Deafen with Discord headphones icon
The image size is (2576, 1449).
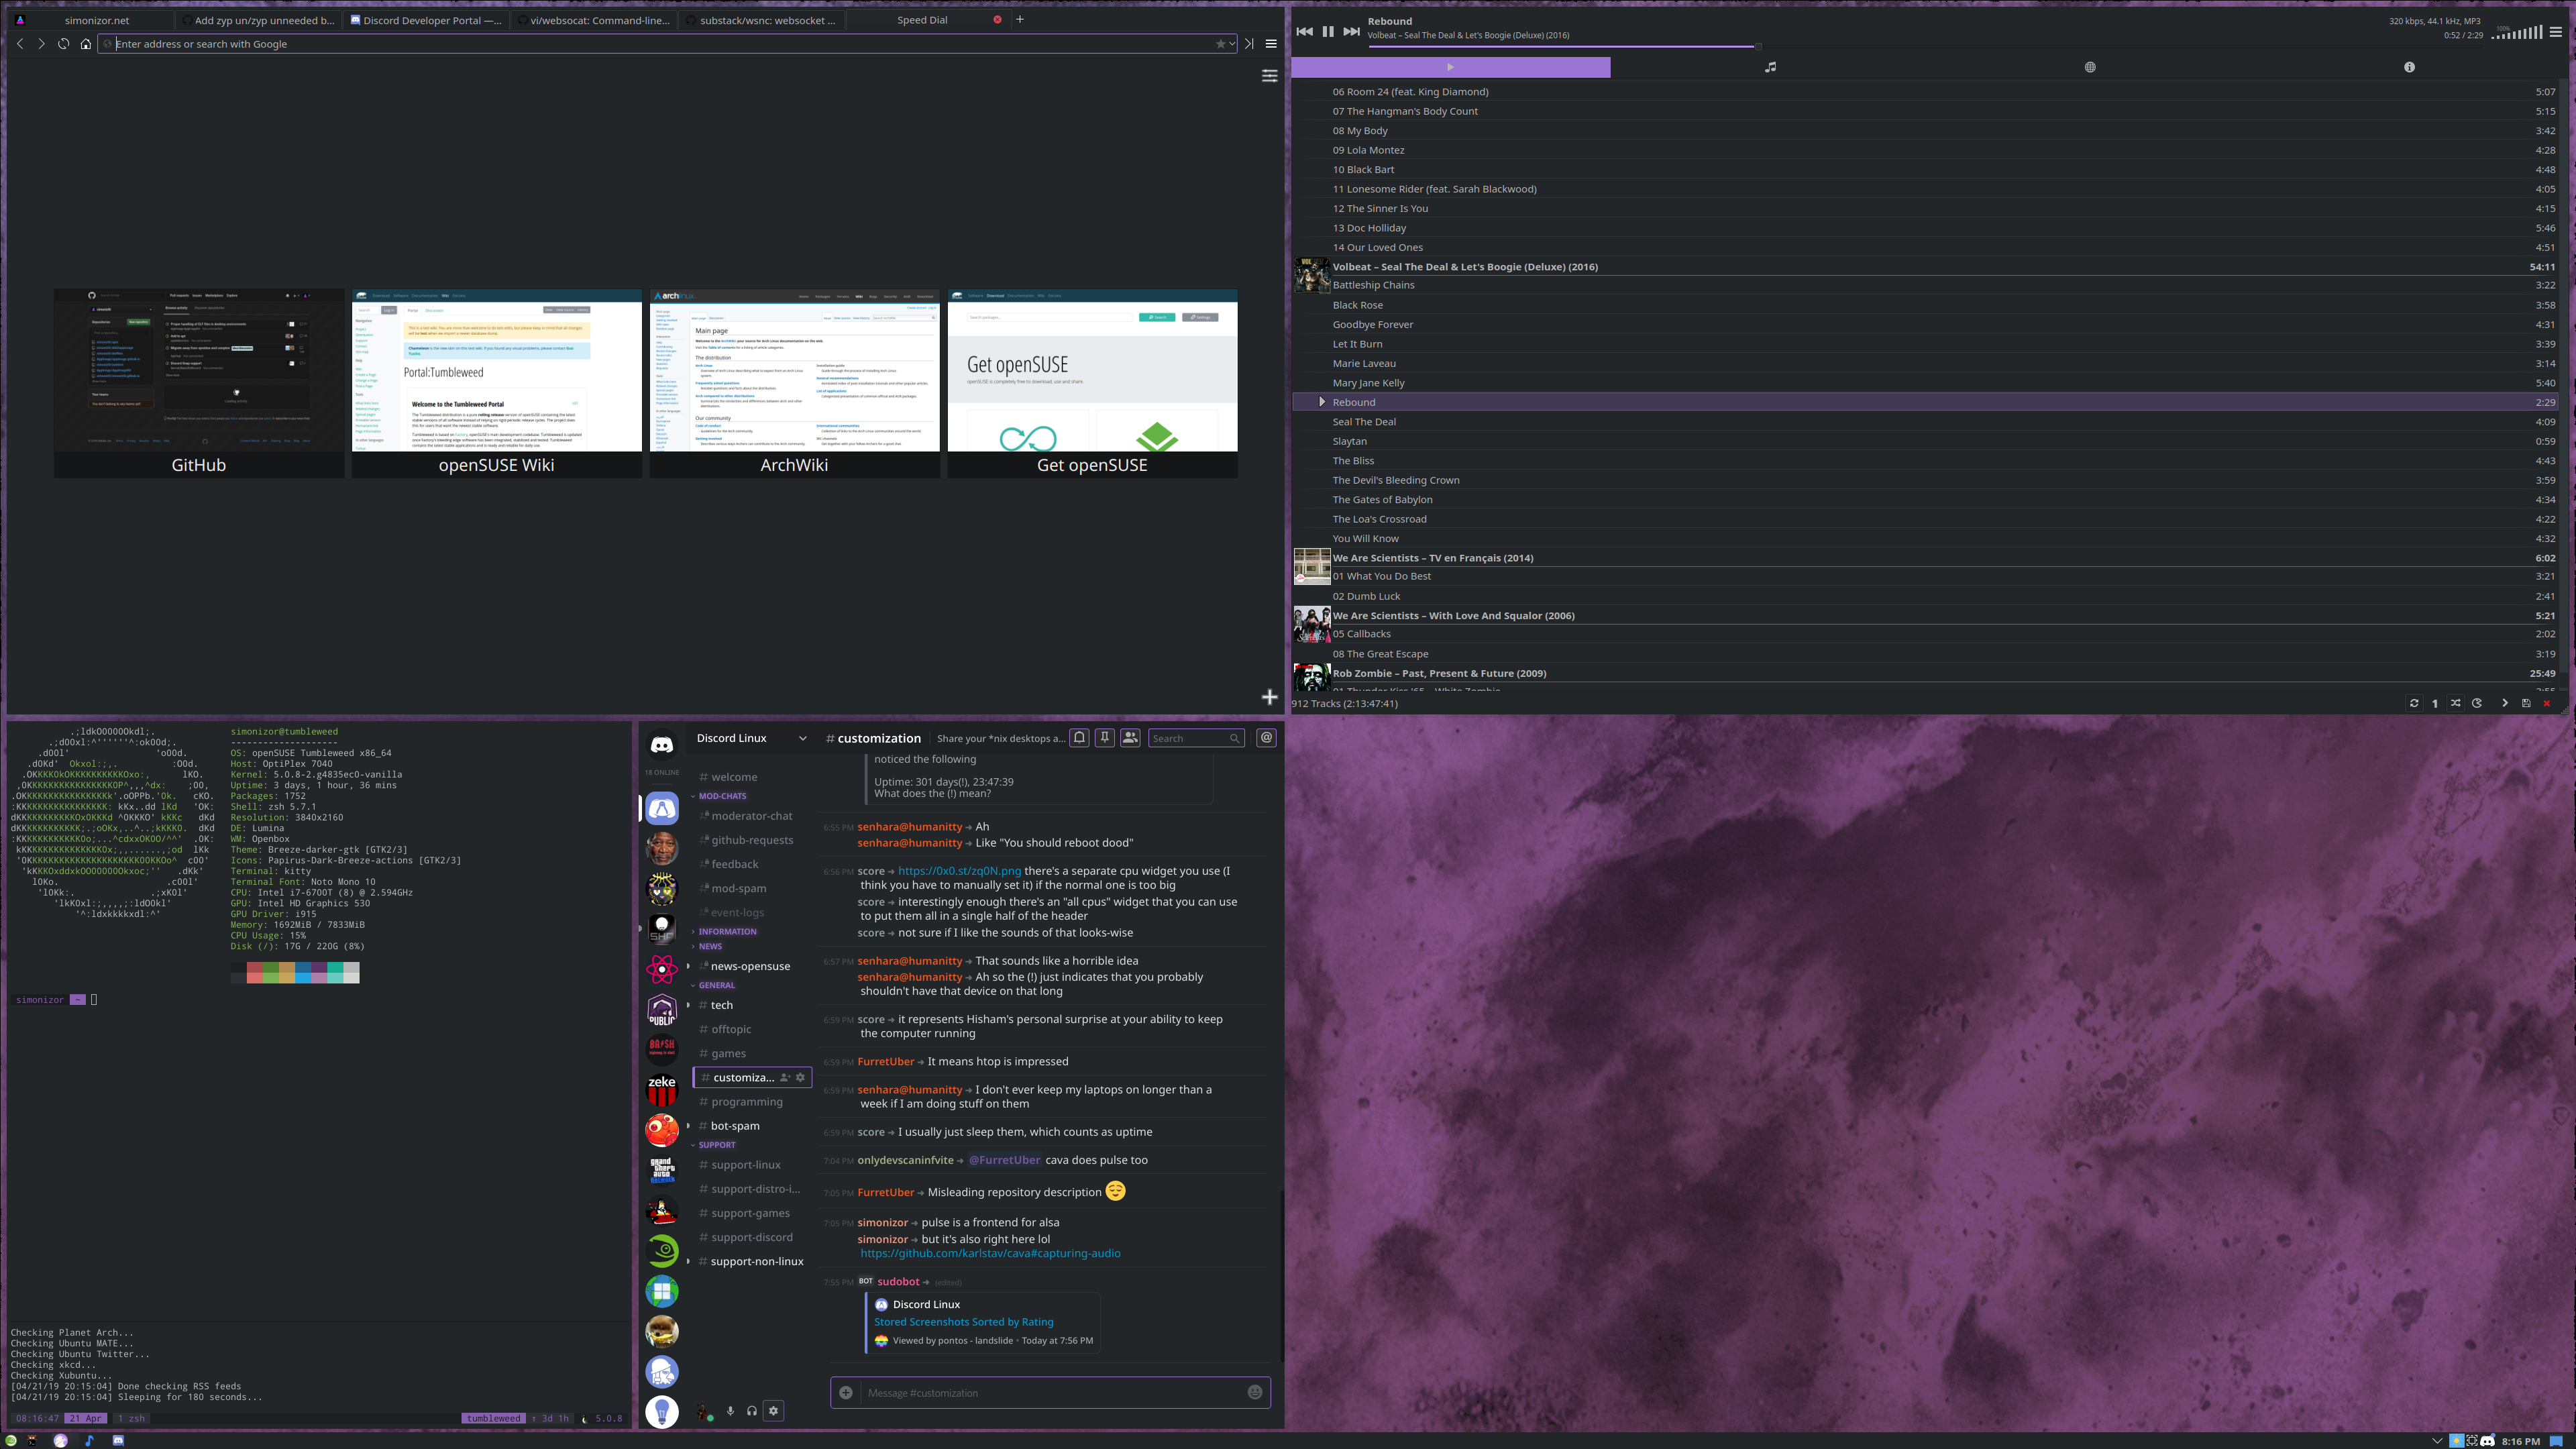tap(752, 1411)
